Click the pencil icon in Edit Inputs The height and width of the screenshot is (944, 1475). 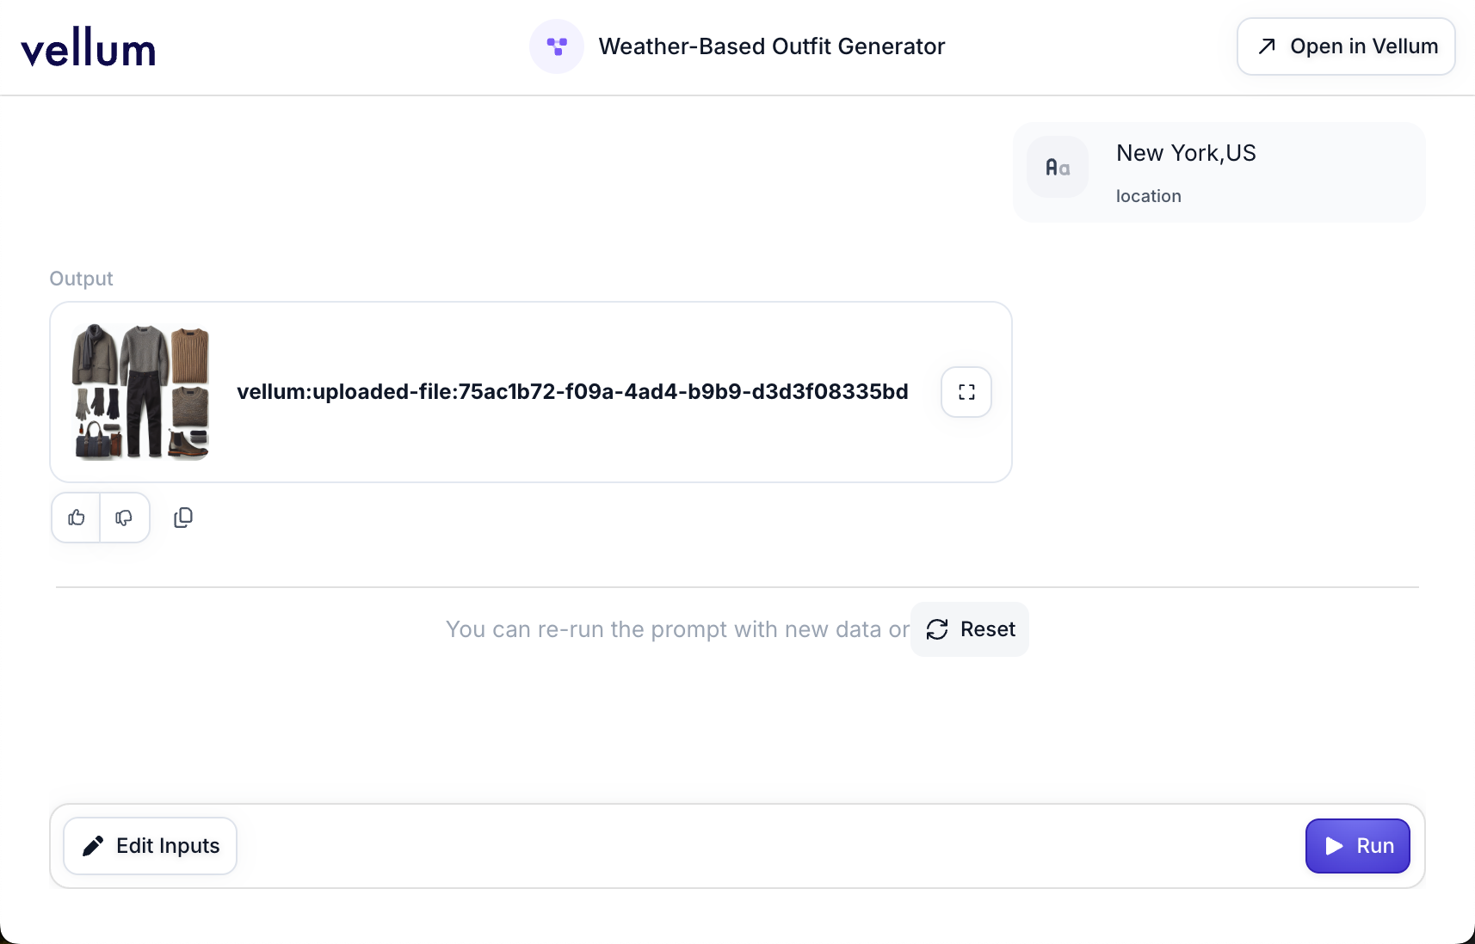pos(93,846)
